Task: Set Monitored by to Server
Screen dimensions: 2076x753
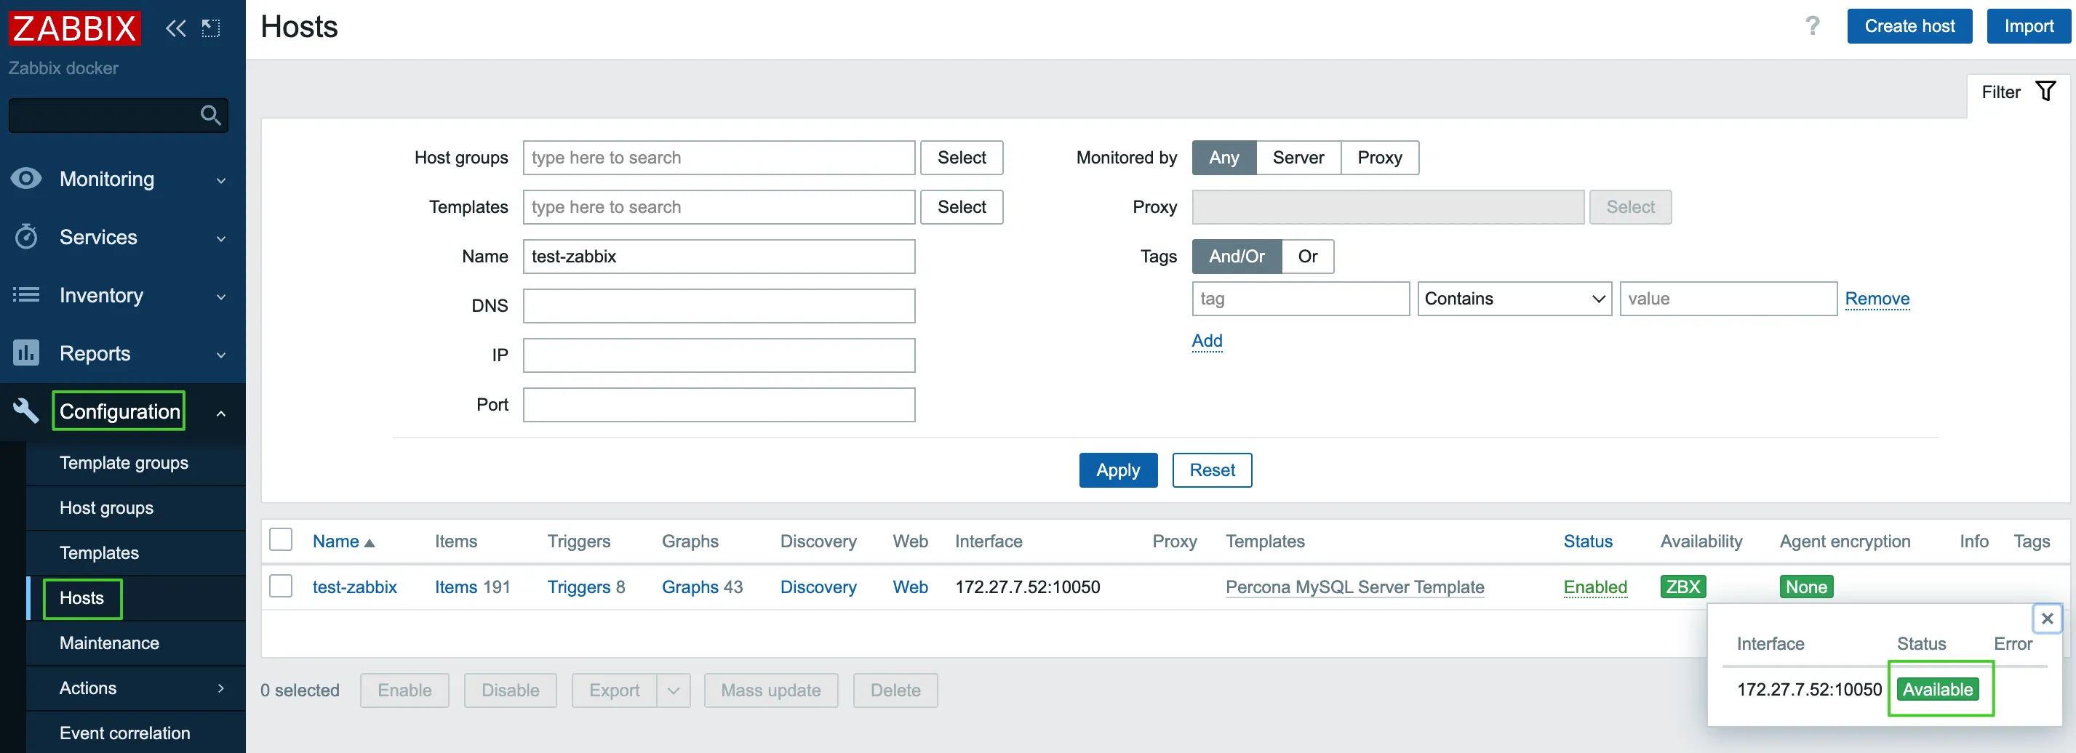Action: click(x=1298, y=158)
